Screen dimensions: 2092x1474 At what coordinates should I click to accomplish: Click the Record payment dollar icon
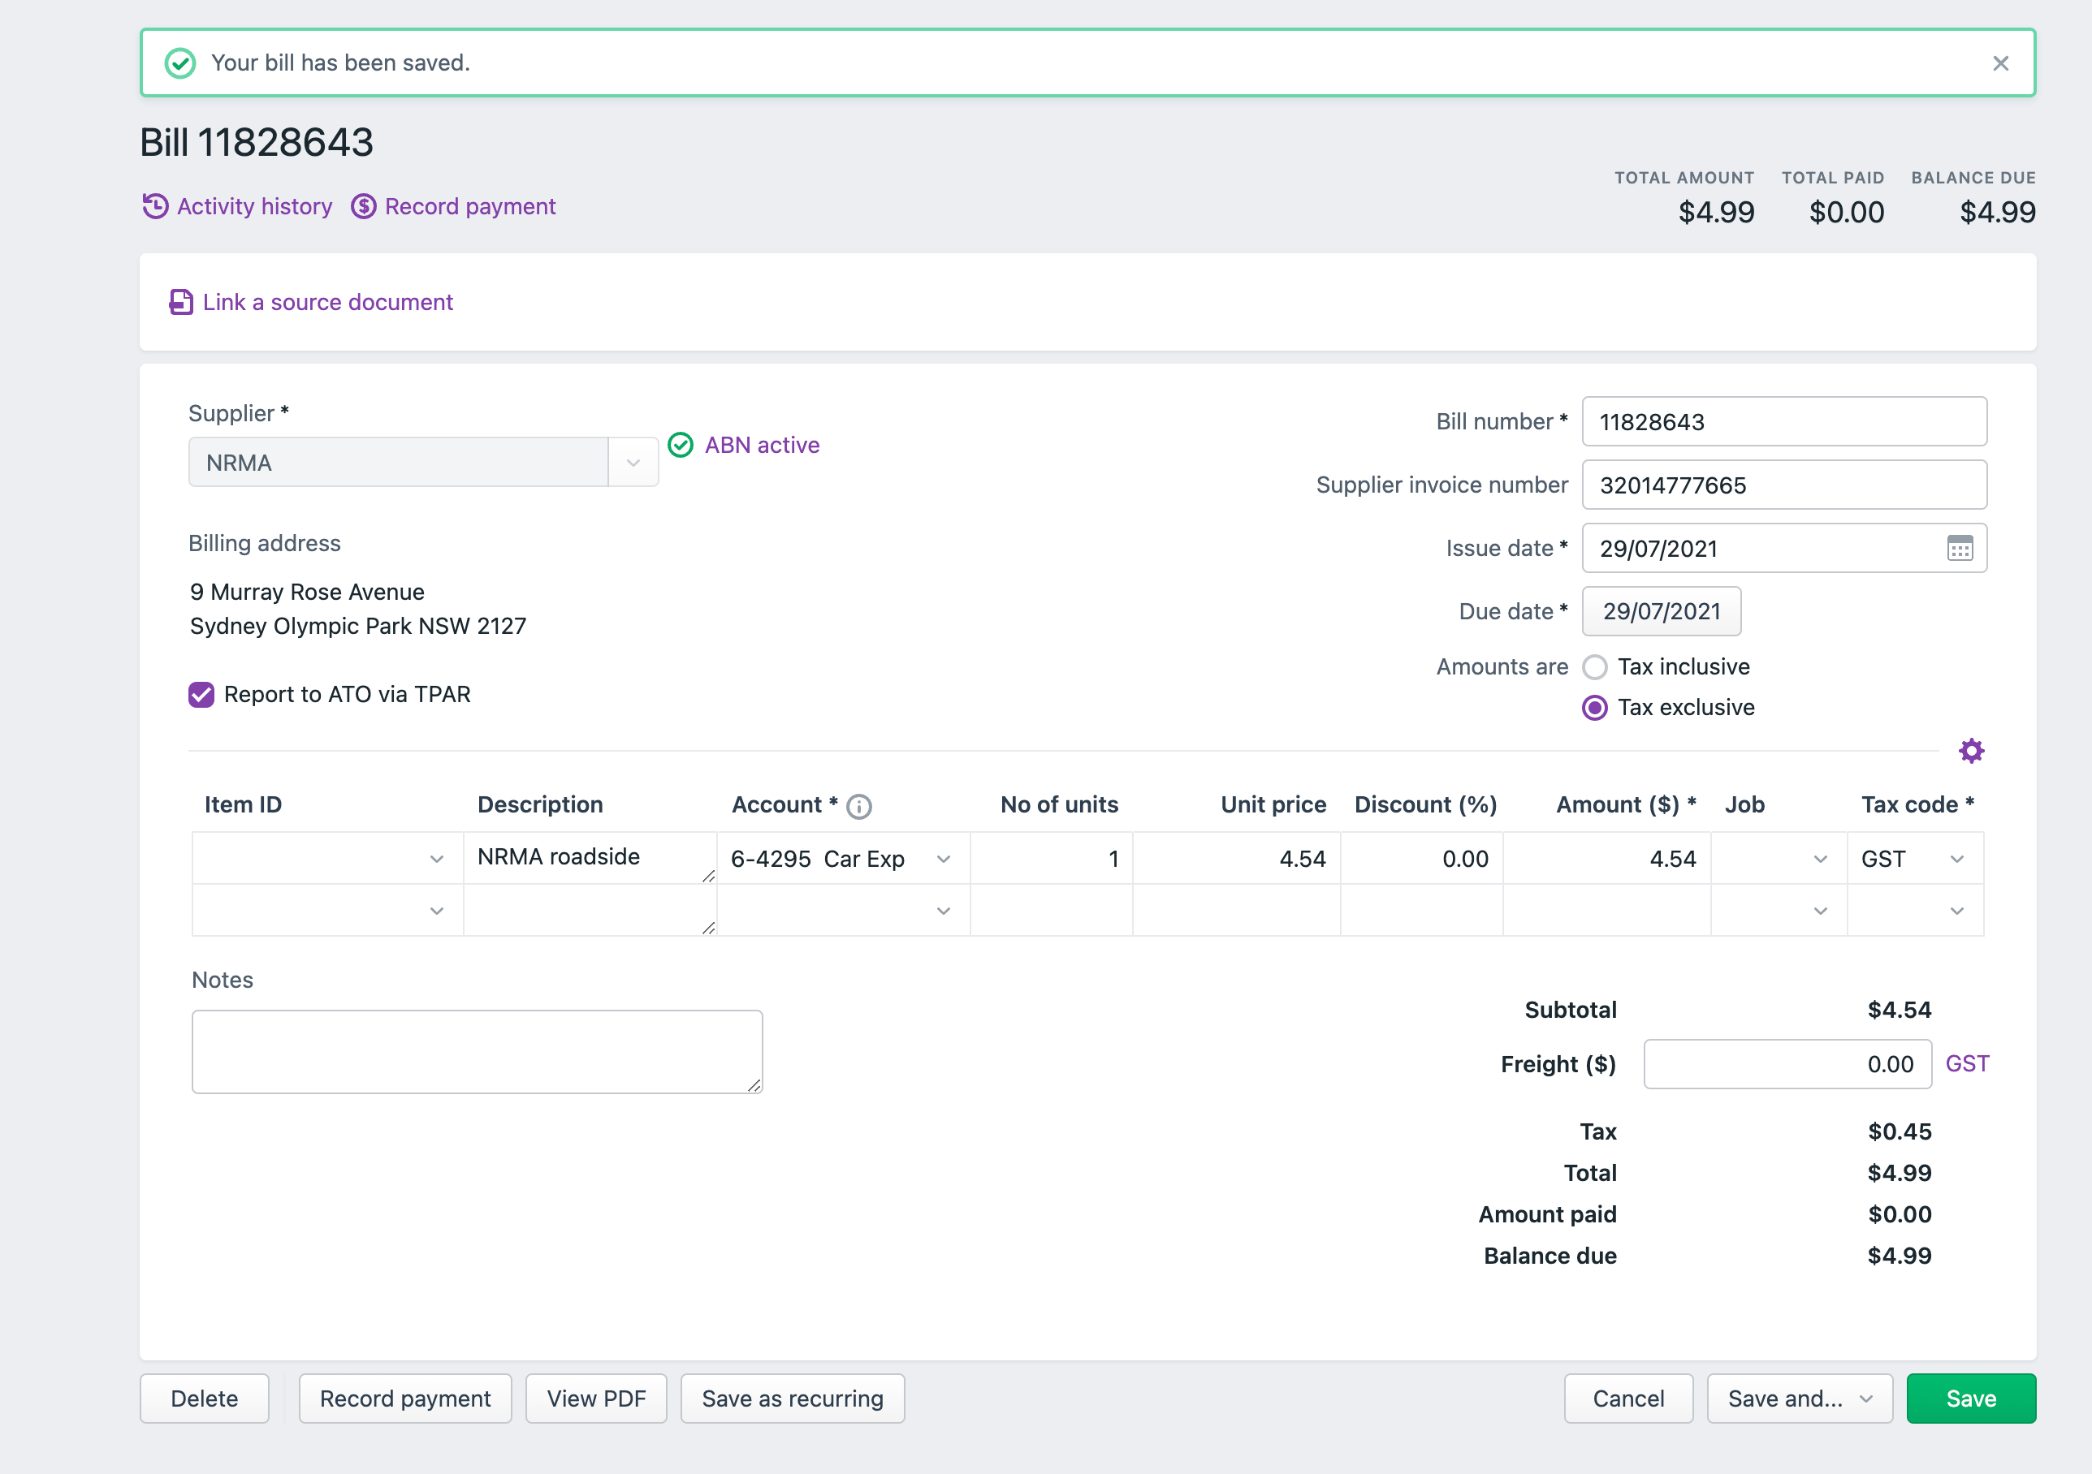click(x=364, y=207)
